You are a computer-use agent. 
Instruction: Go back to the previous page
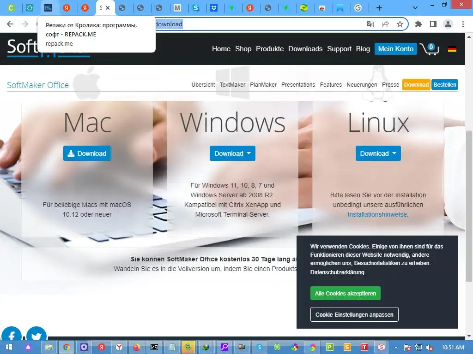10,24
